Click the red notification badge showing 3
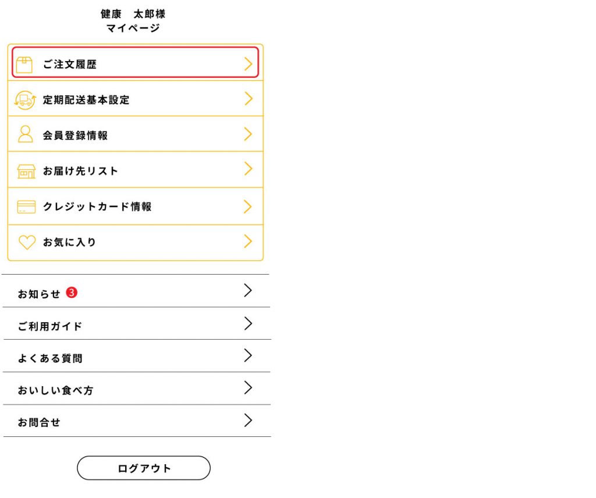This screenshot has width=596, height=498. [72, 293]
